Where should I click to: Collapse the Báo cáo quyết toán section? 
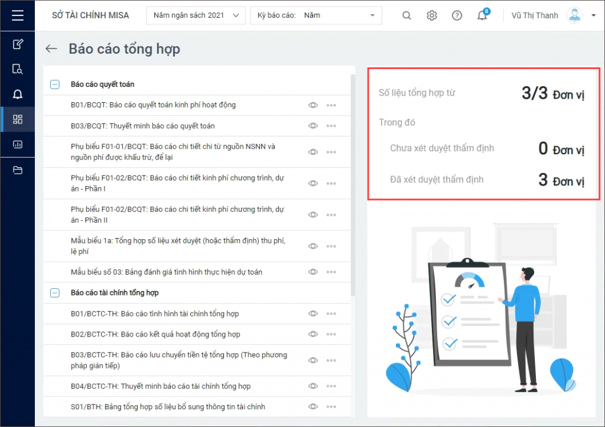54,84
